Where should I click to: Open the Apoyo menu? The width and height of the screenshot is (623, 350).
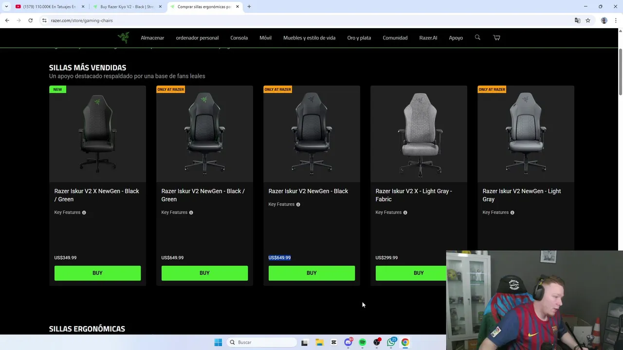point(456,38)
